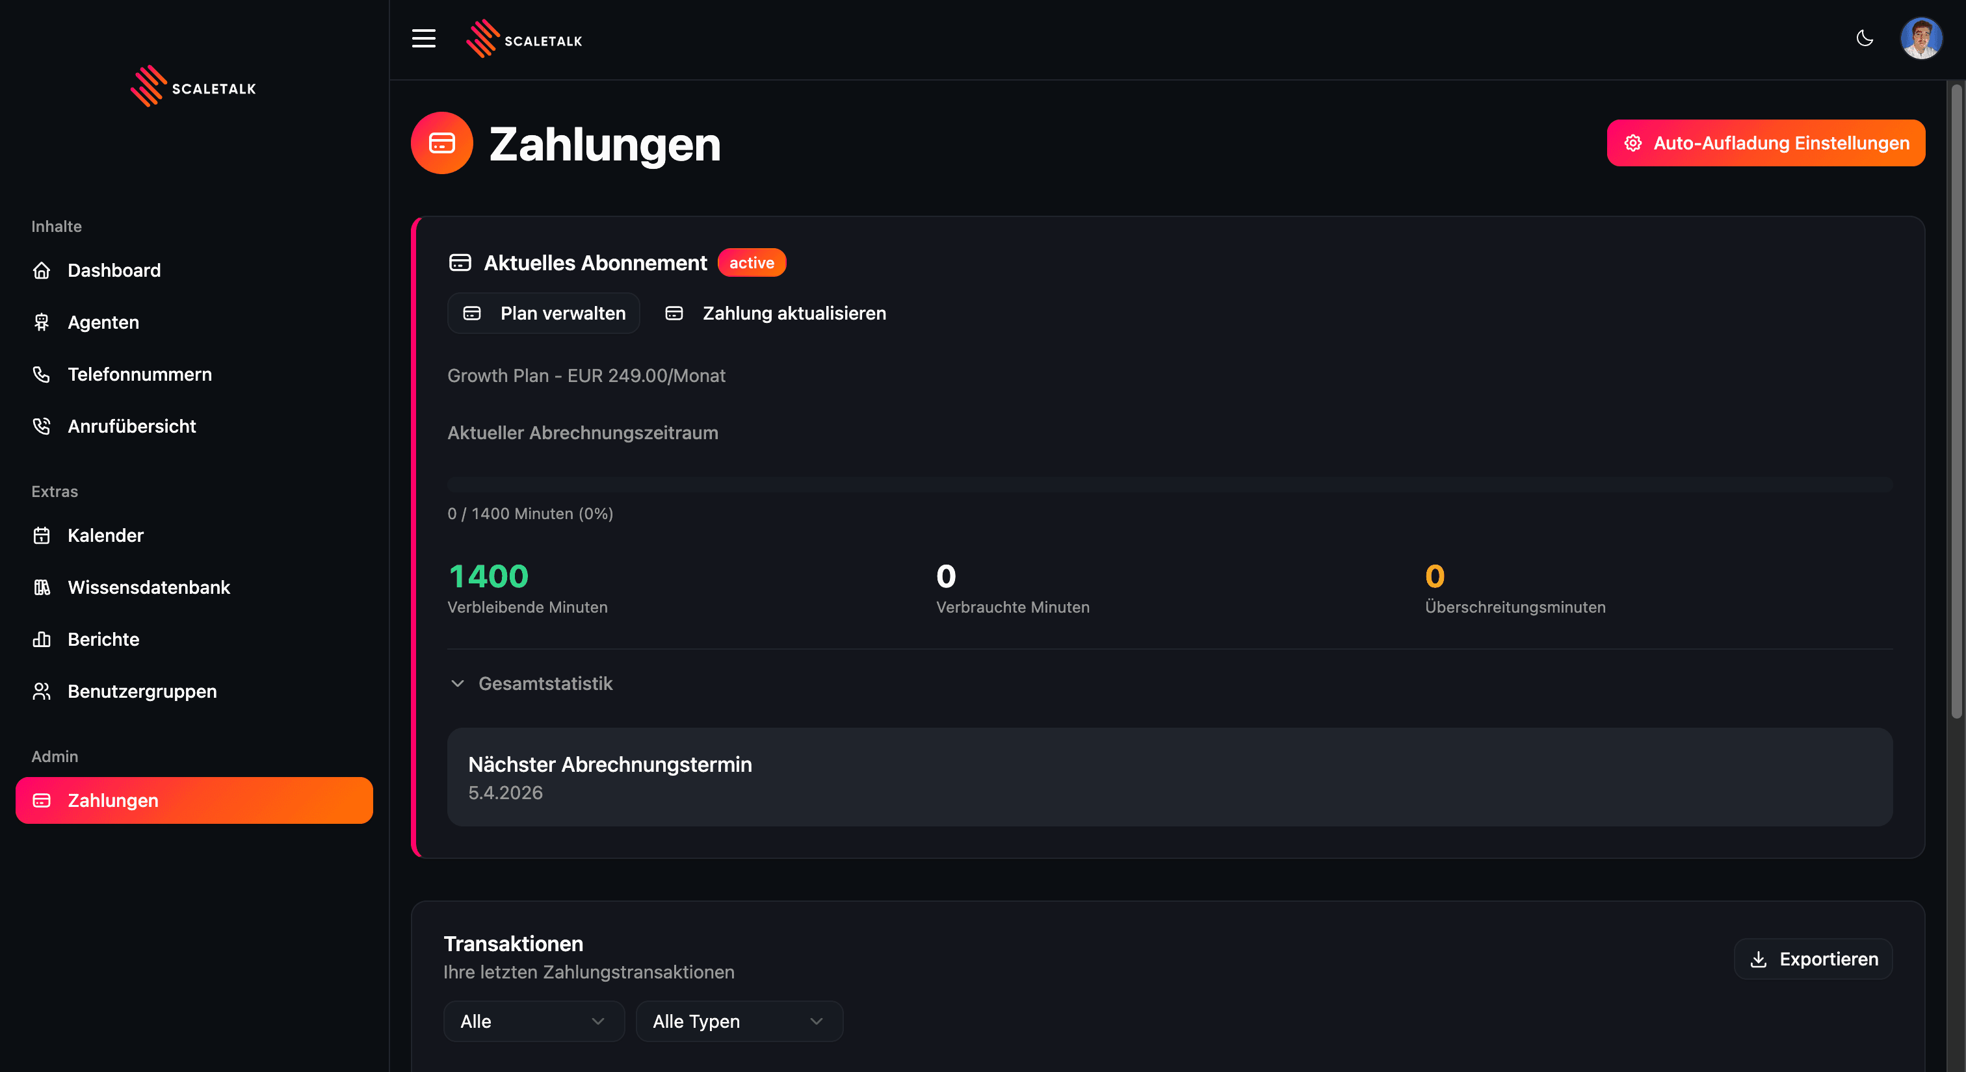Select Benutzergruppen in the sidebar
The width and height of the screenshot is (1966, 1072).
(141, 691)
